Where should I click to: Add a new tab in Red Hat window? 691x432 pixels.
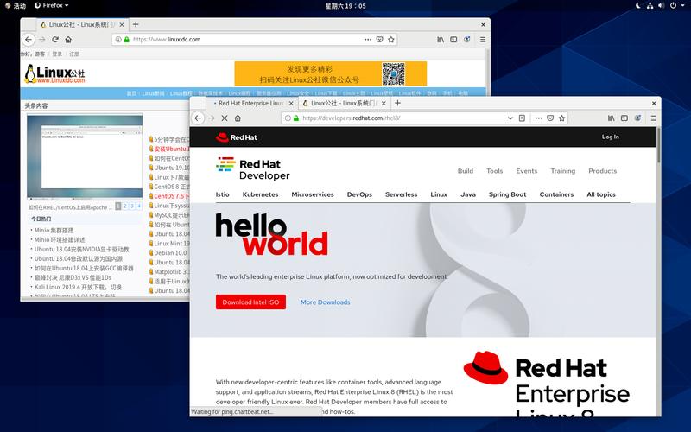tap(397, 103)
